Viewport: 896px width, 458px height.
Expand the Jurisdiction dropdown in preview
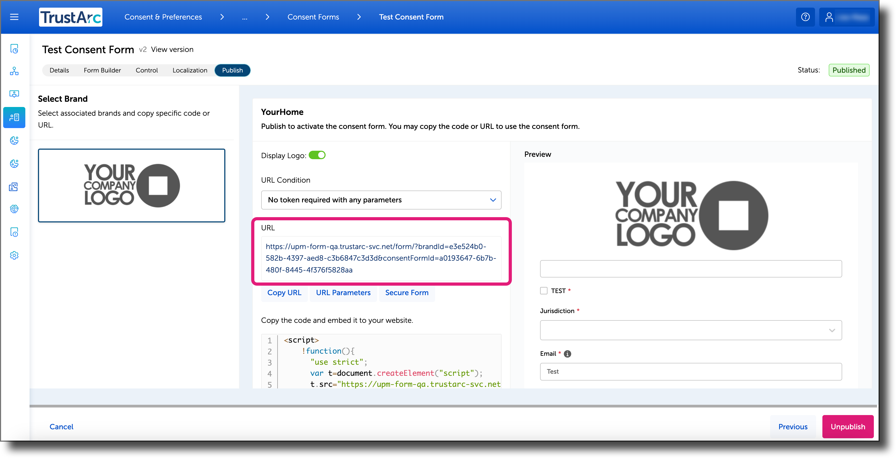point(691,330)
